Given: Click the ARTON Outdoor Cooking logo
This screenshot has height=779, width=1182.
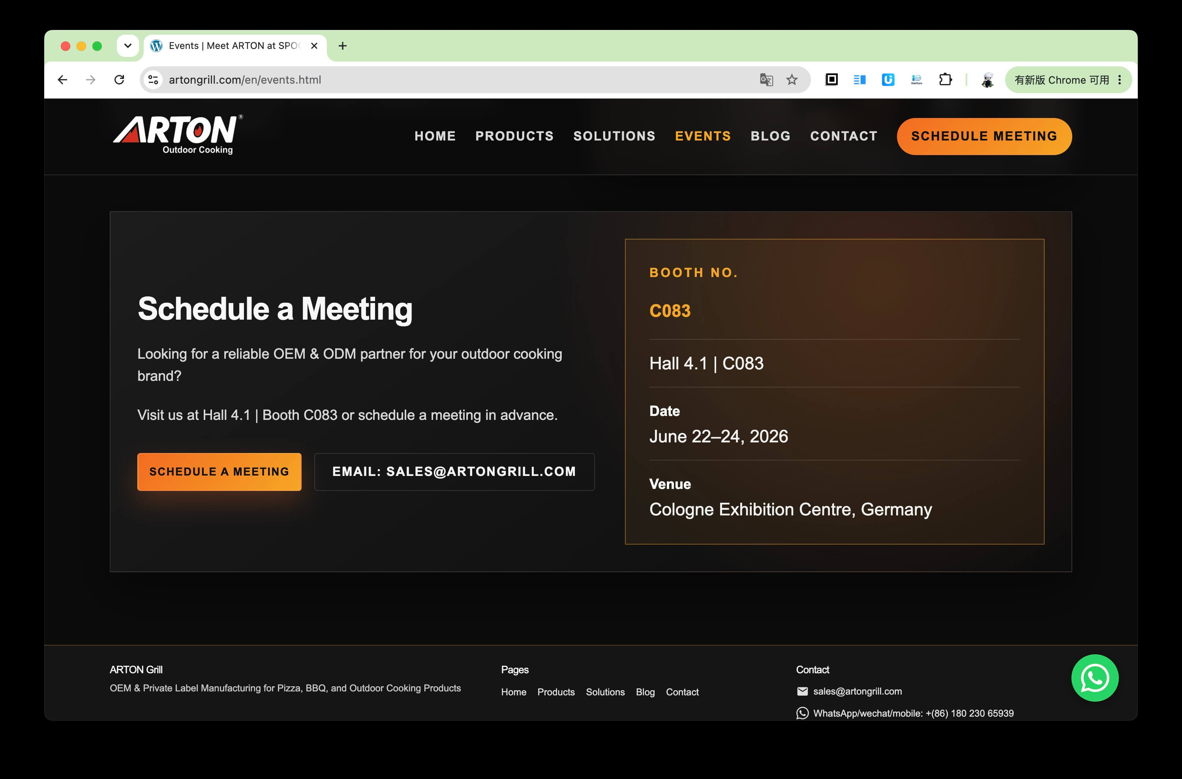Looking at the screenshot, I should click(178, 135).
